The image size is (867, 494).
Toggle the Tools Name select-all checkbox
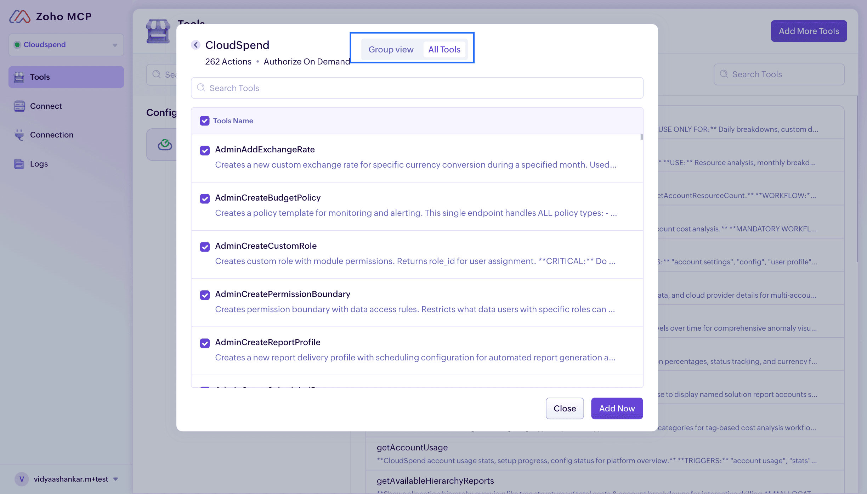tap(205, 121)
